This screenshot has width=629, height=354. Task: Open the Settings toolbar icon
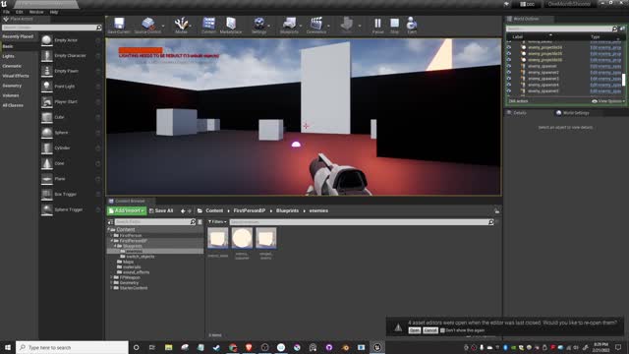tap(259, 26)
